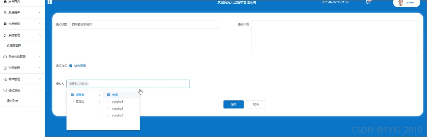Expand the 资源管理 sidebar menu
The width and height of the screenshot is (427, 137).
[x=40, y=68]
